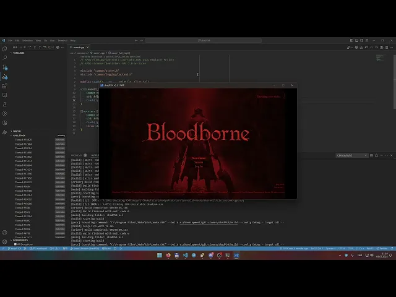The width and height of the screenshot is (396, 297).
Task: Show hidden system tray icons
Action: coord(340,256)
